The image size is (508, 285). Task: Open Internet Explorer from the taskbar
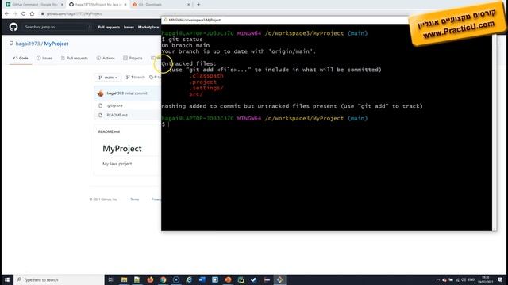[x=189, y=279]
